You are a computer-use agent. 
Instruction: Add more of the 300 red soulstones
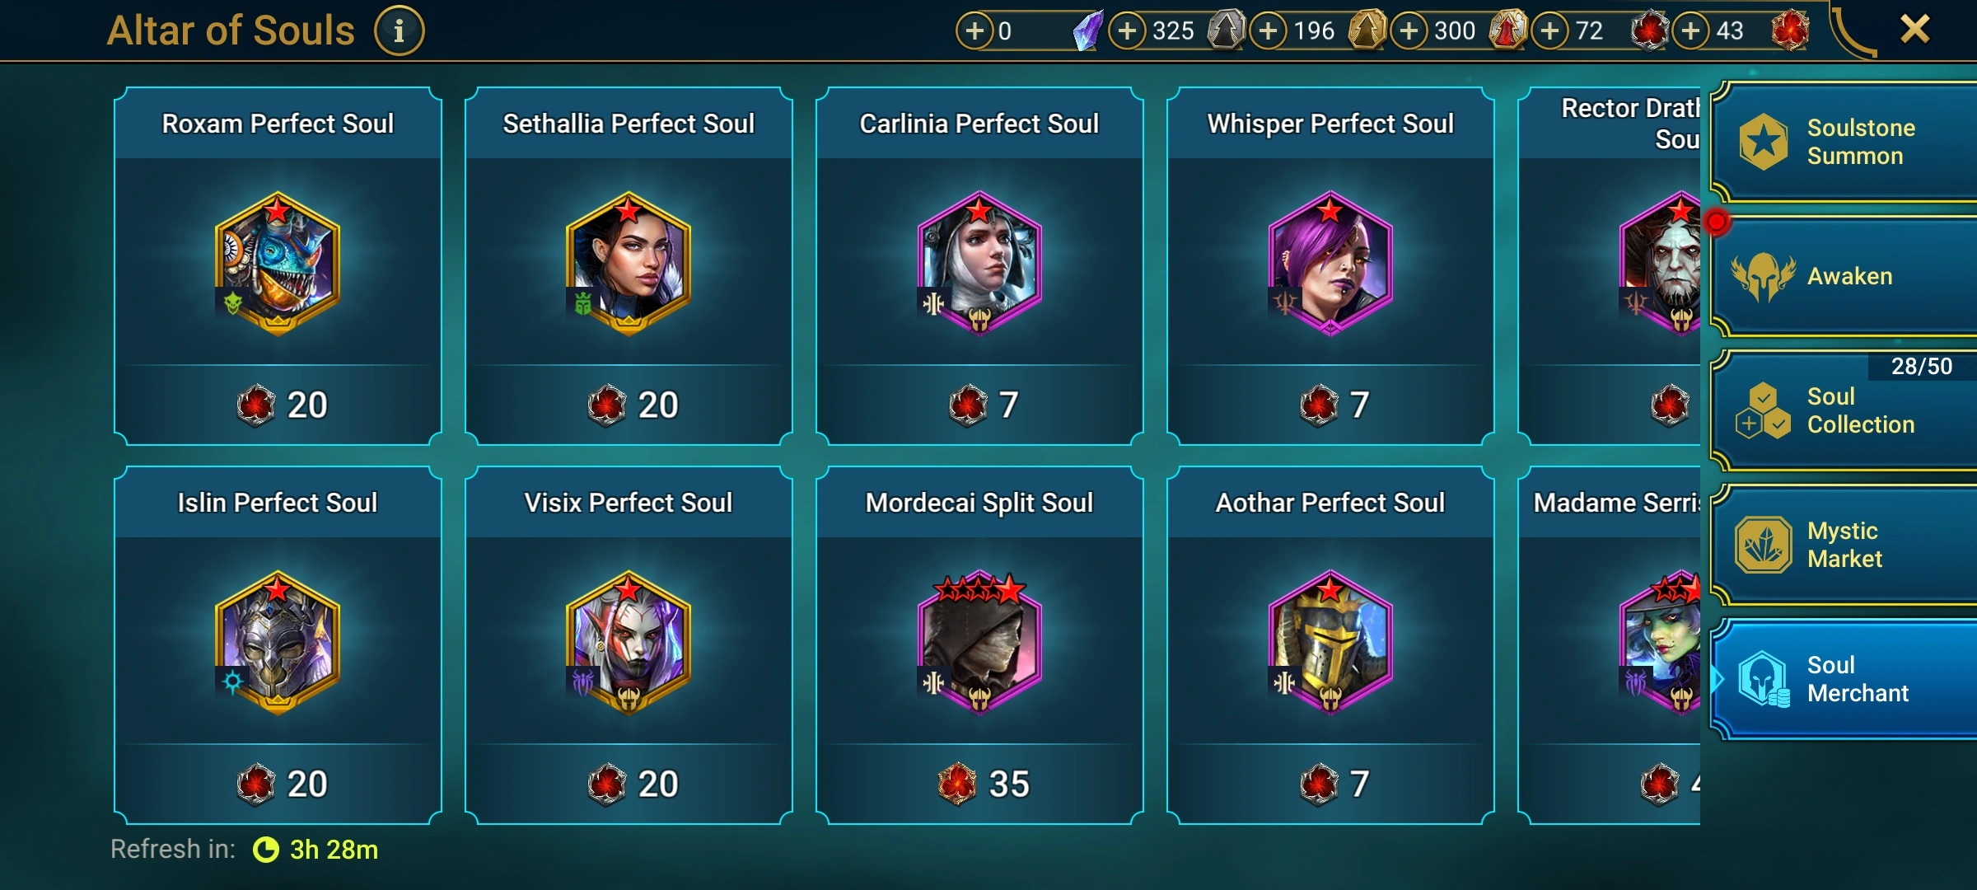tap(1409, 31)
